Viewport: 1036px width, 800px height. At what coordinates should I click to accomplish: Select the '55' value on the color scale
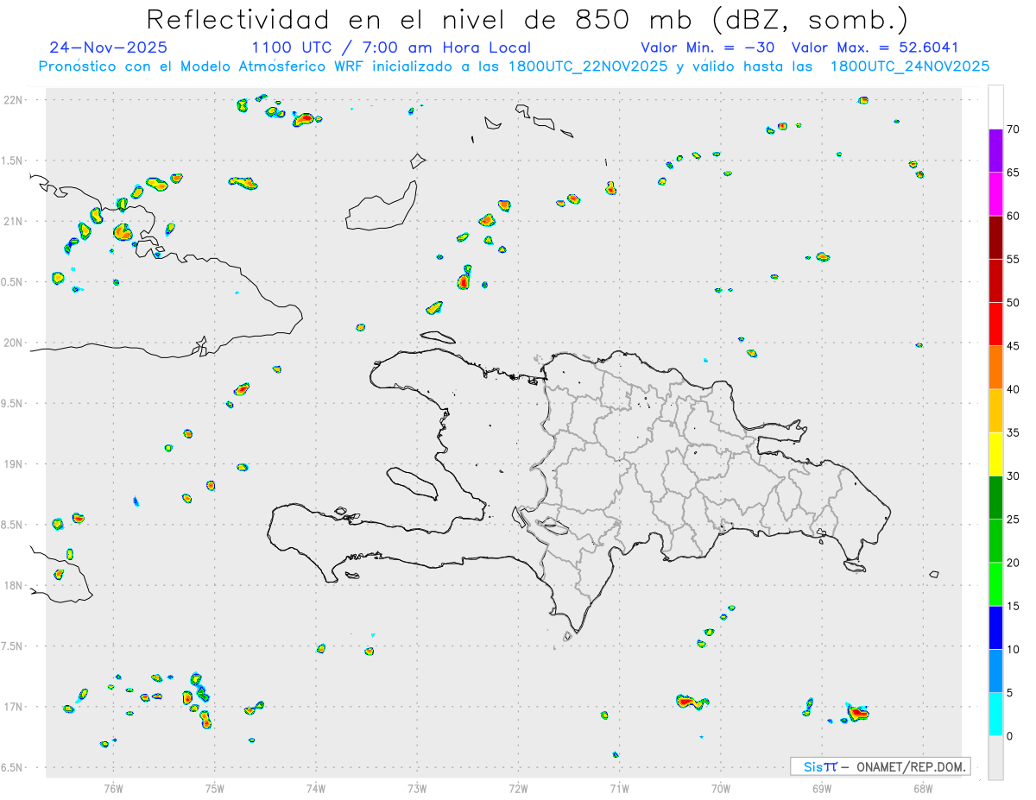1013,259
